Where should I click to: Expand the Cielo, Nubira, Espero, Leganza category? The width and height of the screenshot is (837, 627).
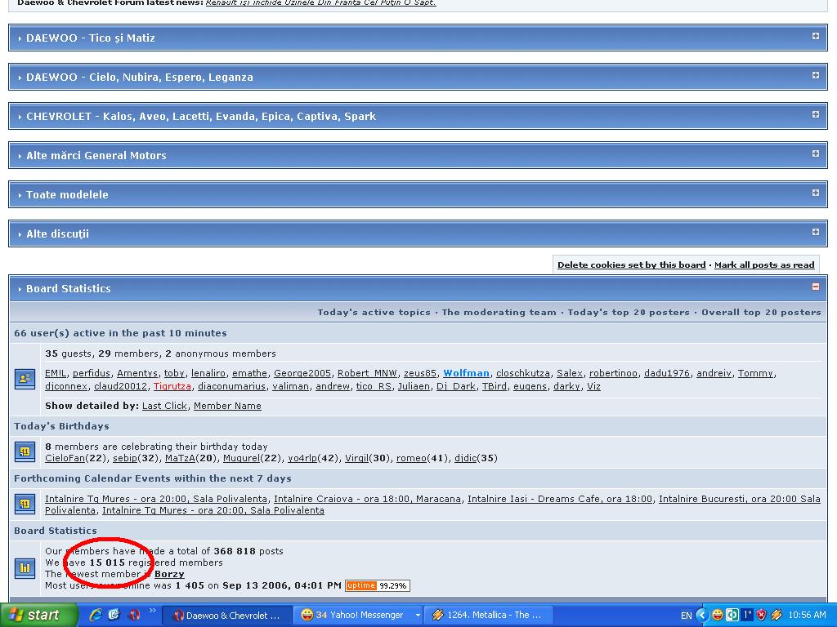[x=815, y=75]
